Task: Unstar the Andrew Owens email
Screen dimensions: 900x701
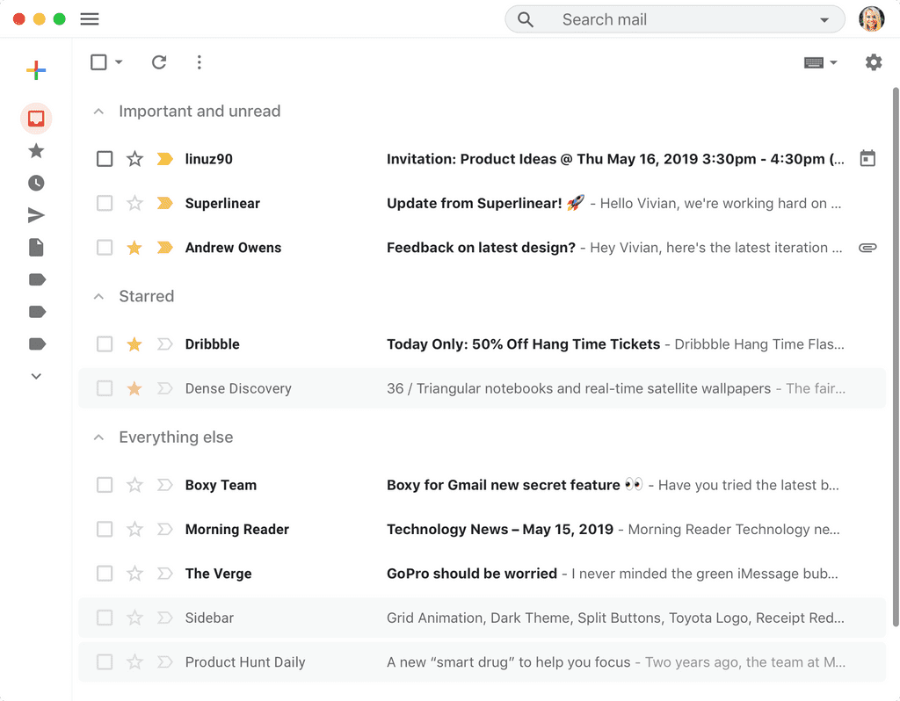Action: point(134,247)
